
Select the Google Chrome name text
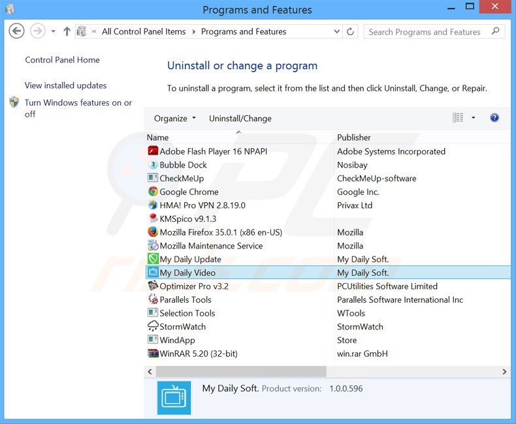189,192
